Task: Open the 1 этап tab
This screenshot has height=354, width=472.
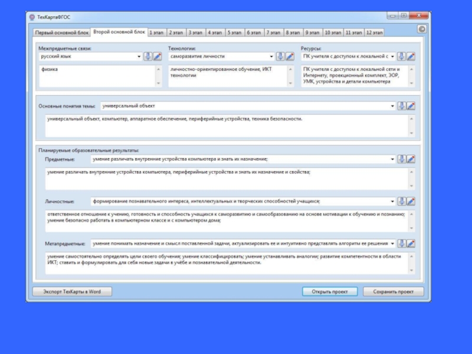Action: (156, 33)
